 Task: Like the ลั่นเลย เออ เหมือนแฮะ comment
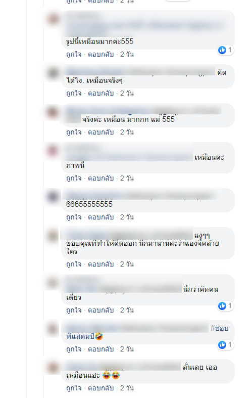click(74, 388)
